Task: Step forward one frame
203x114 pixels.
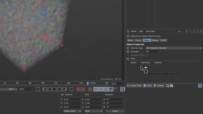Action: click(x=60, y=89)
